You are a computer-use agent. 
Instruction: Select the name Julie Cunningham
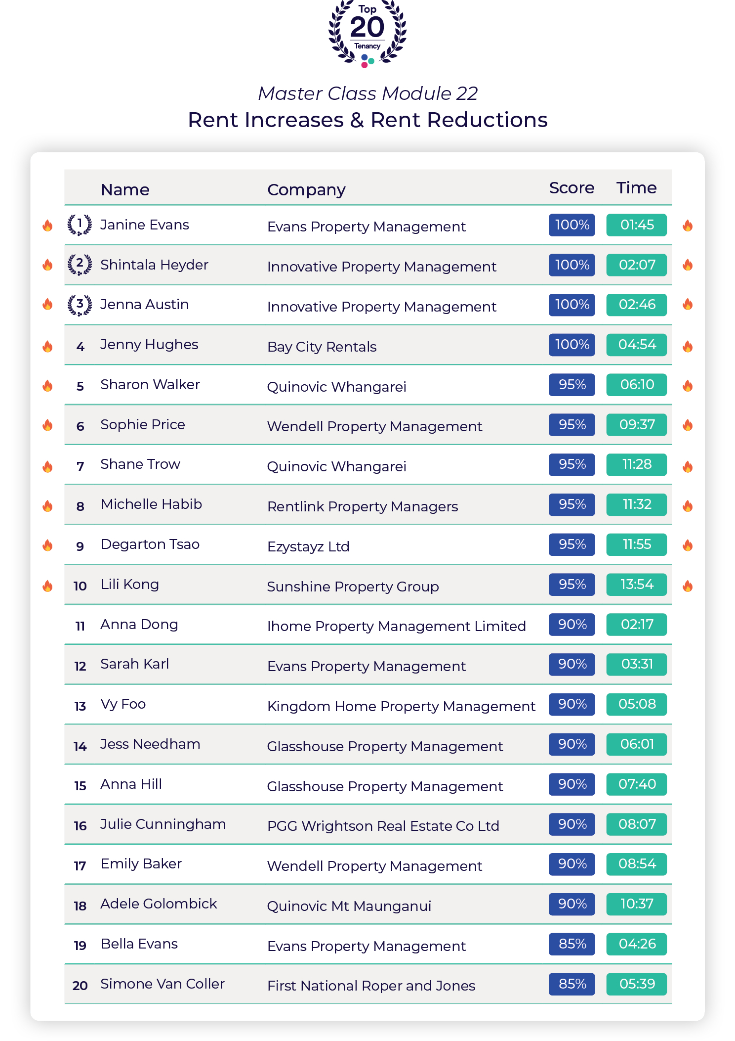(x=163, y=824)
